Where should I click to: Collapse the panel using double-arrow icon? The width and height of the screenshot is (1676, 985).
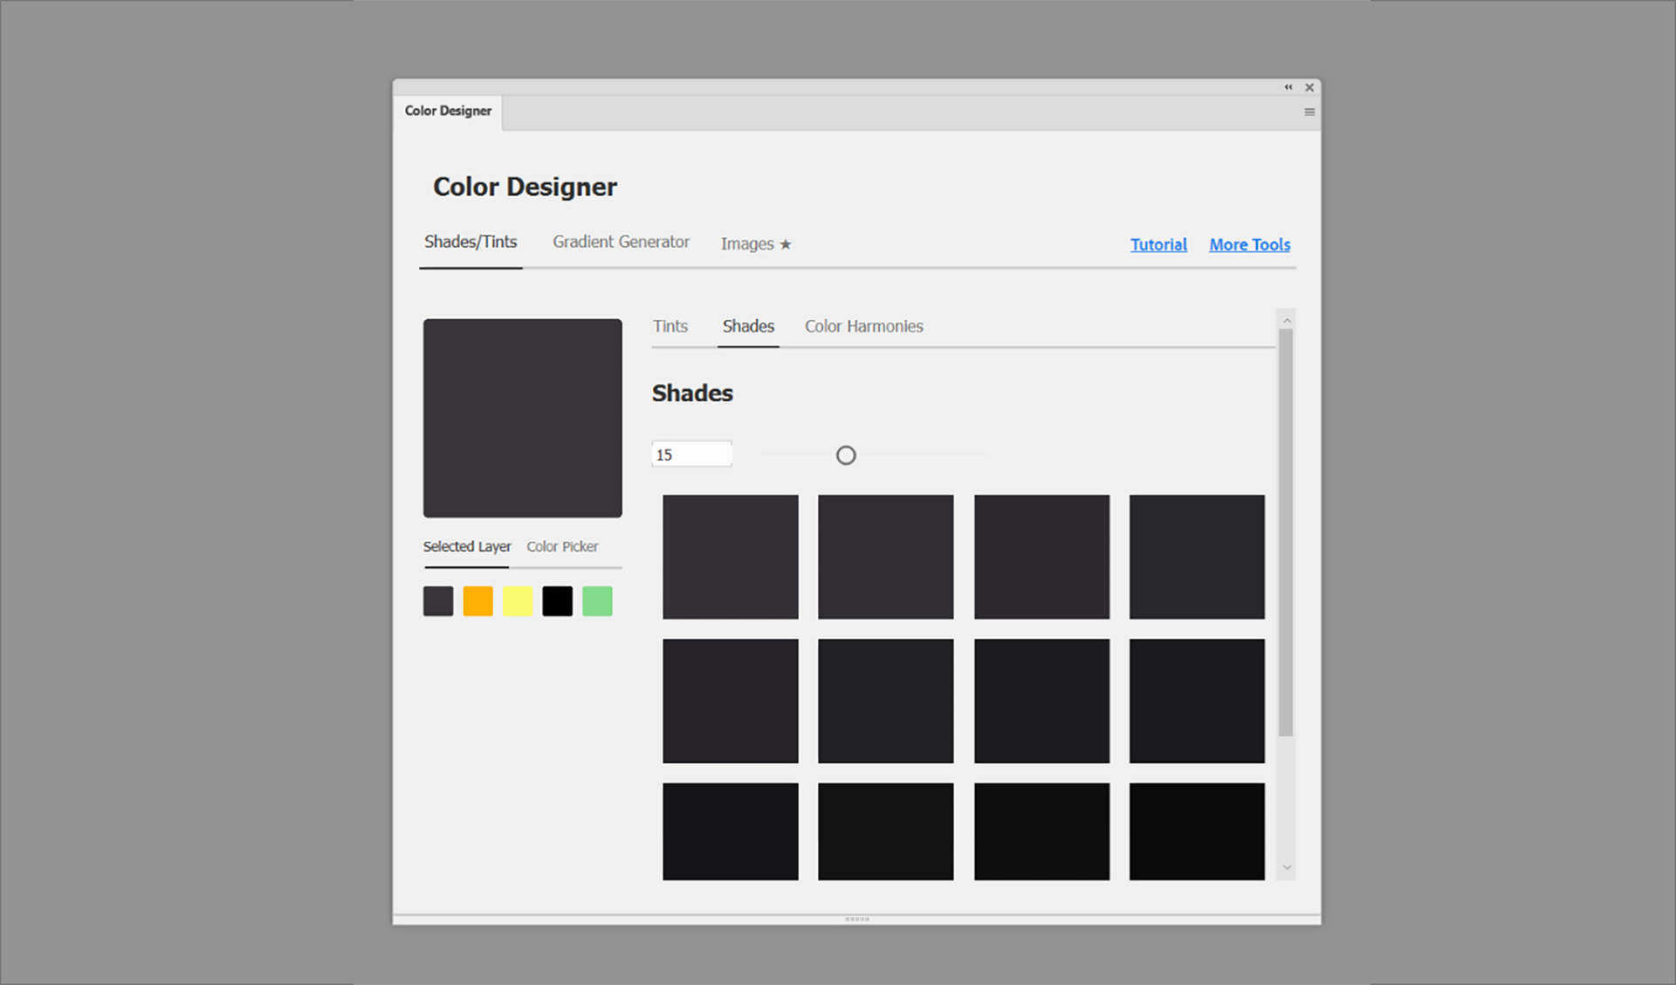1288,87
